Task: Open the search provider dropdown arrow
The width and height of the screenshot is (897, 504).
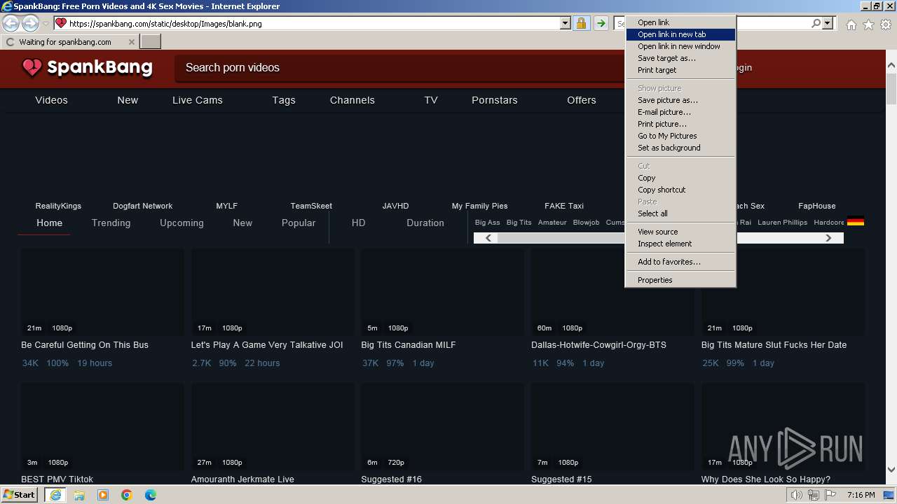Action: (x=828, y=24)
